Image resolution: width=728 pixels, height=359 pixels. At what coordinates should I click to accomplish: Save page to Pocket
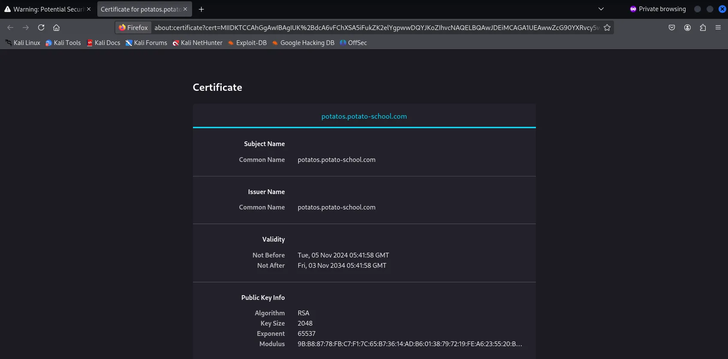[x=672, y=27]
